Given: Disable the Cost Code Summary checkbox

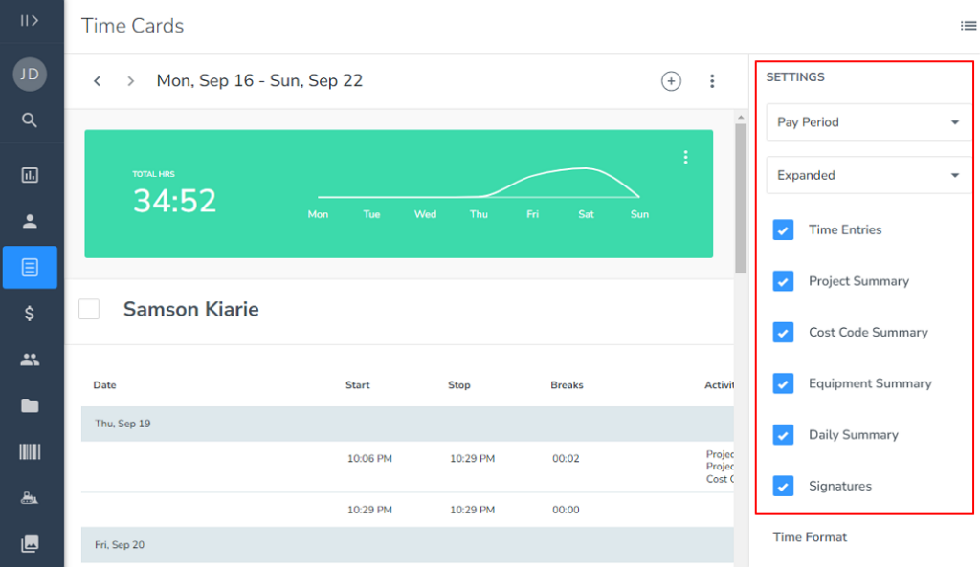Looking at the screenshot, I should [783, 333].
